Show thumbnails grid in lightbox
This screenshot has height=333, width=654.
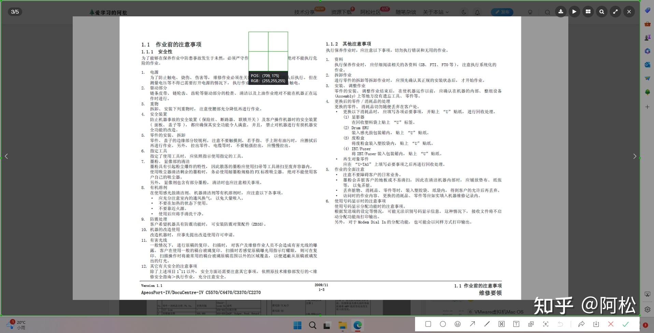tap(588, 12)
